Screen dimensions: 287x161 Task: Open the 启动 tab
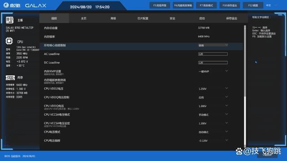tap(202, 18)
